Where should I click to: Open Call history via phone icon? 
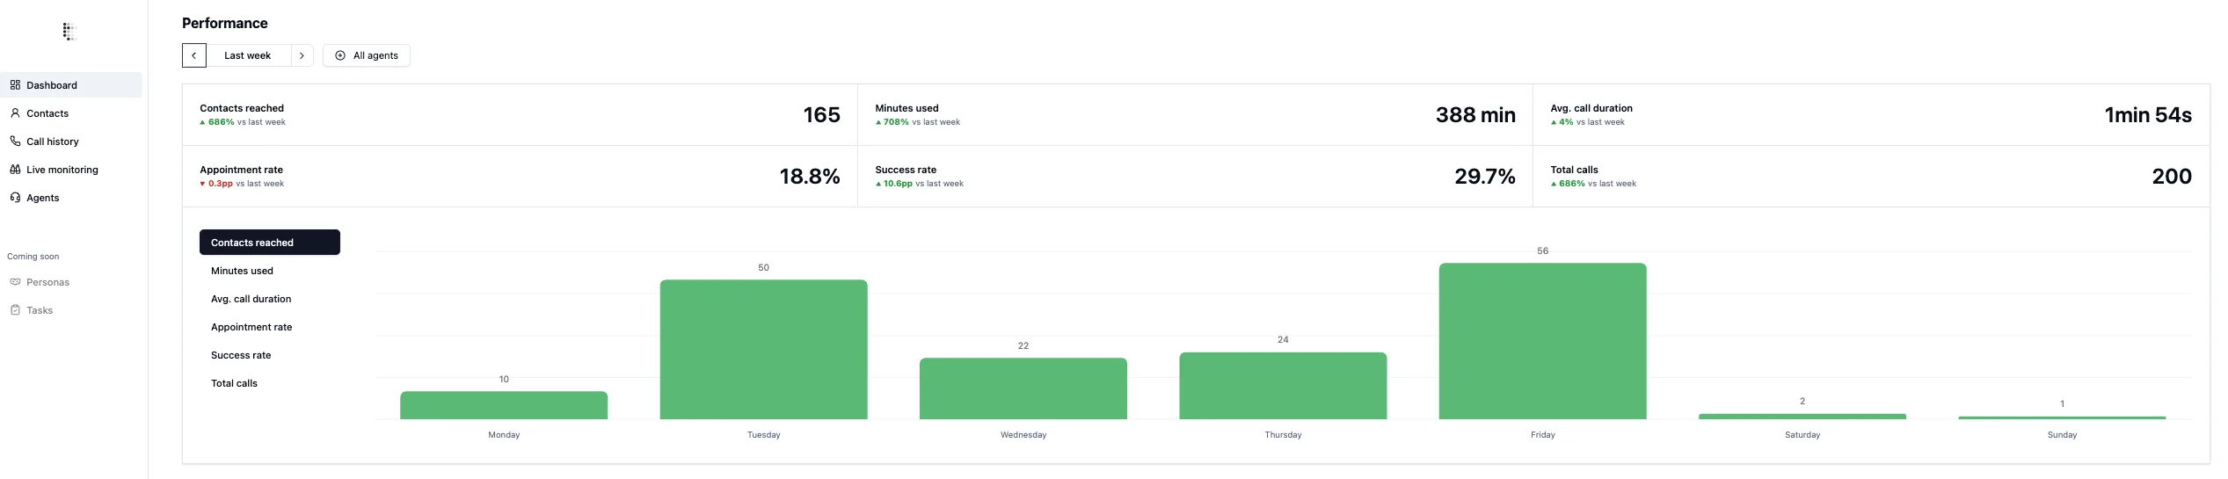(15, 142)
